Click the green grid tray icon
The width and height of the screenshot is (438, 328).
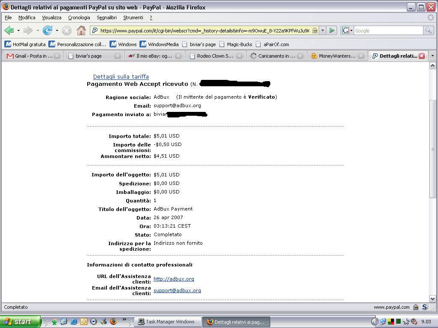[399, 321]
